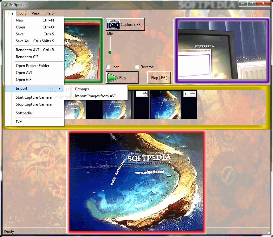Select Open AVI menu entry
273x237 pixels.
pos(35,73)
